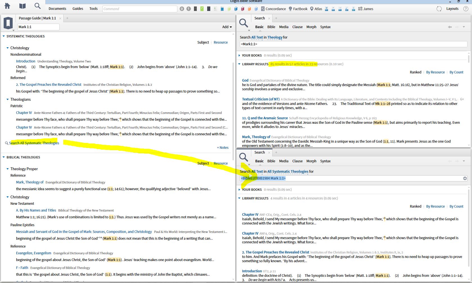Sort Systematic Theologies results By Resource
Image resolution: width=472 pixels, height=283 pixels.
click(435, 206)
